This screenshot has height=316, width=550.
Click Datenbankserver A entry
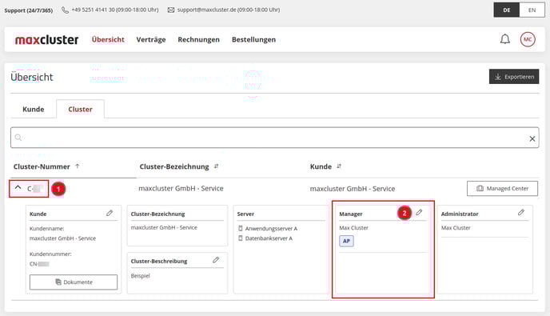269,238
